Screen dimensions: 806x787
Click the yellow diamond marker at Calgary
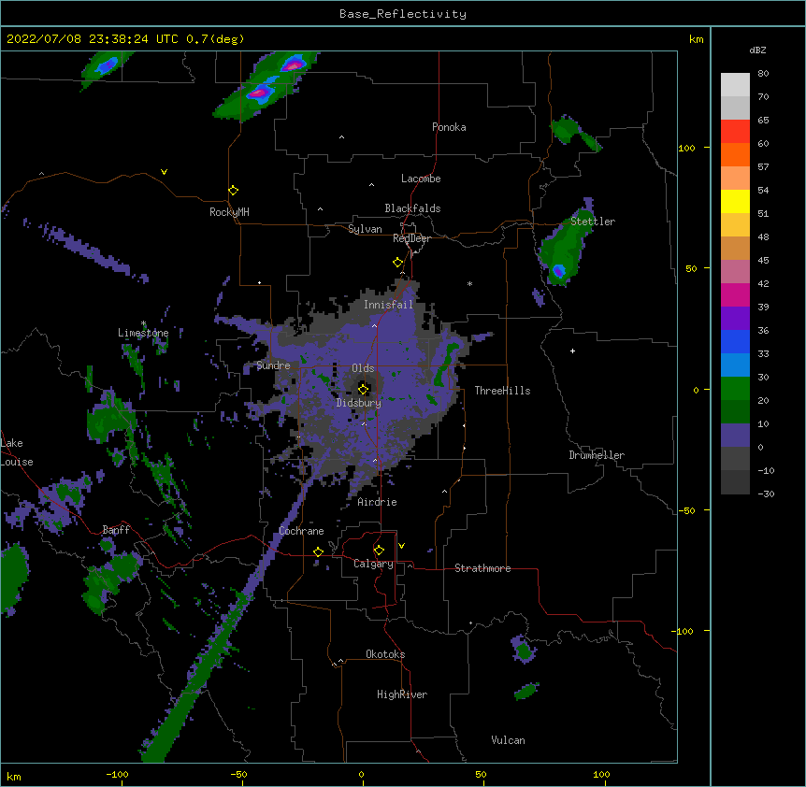379,551
